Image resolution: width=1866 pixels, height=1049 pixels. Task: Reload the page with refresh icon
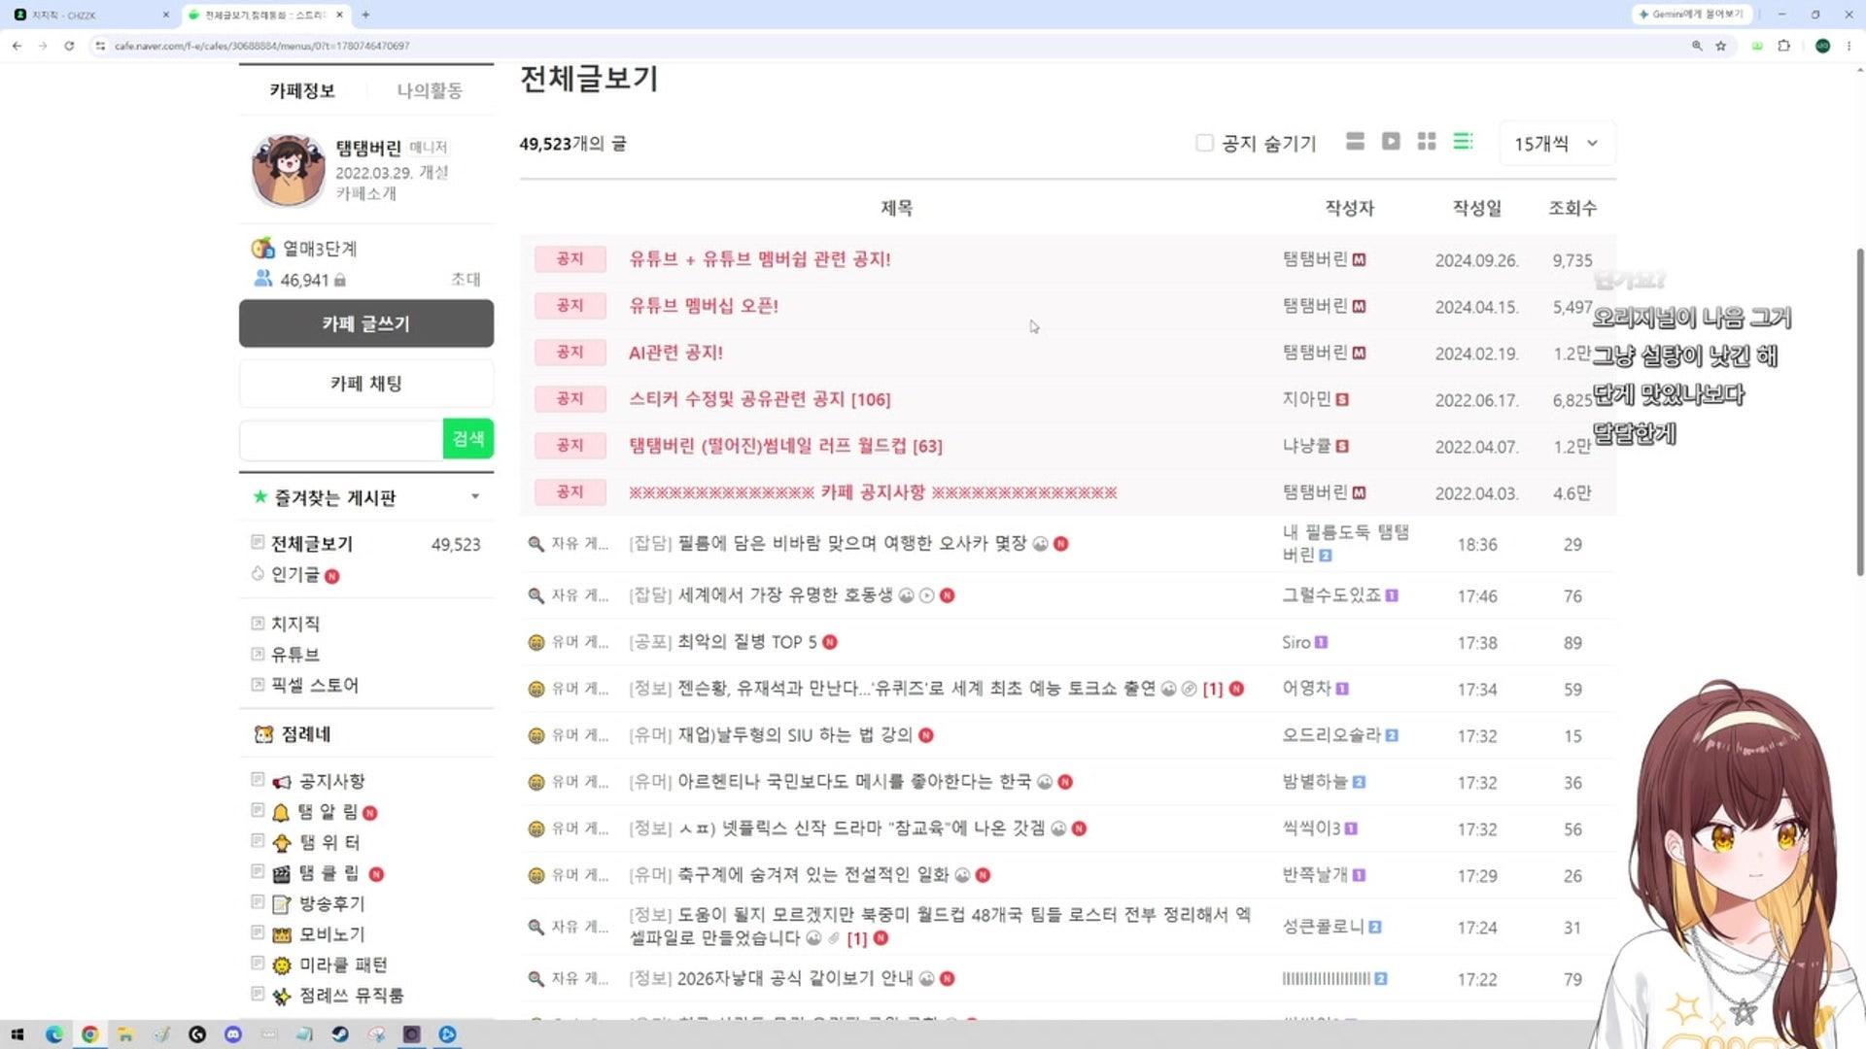point(69,46)
